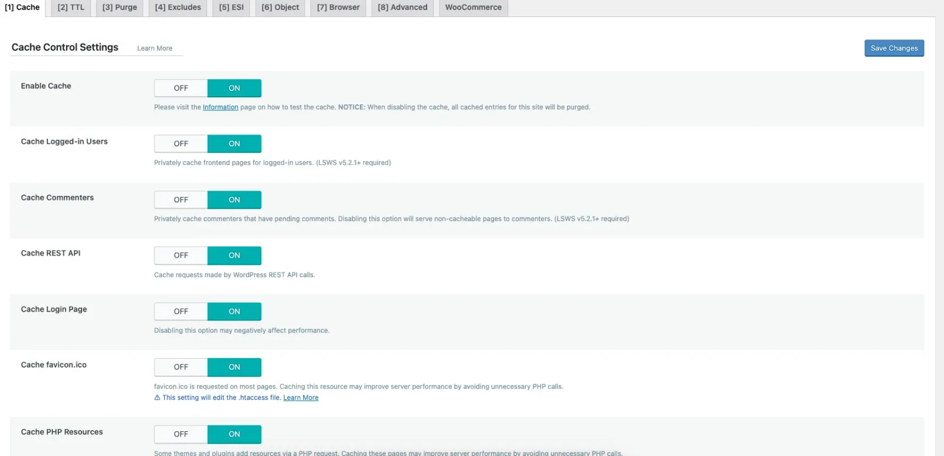Open the [1] Cache tab
The width and height of the screenshot is (944, 456).
coord(22,8)
